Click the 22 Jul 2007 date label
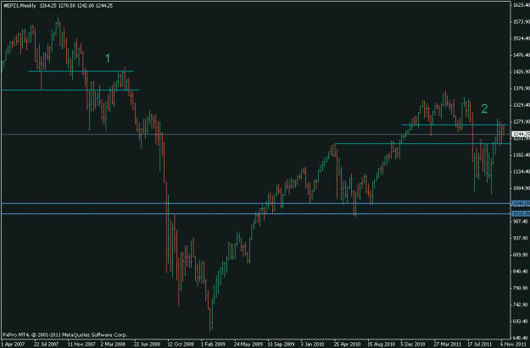Viewport: 530px width, 348px height. point(47,345)
